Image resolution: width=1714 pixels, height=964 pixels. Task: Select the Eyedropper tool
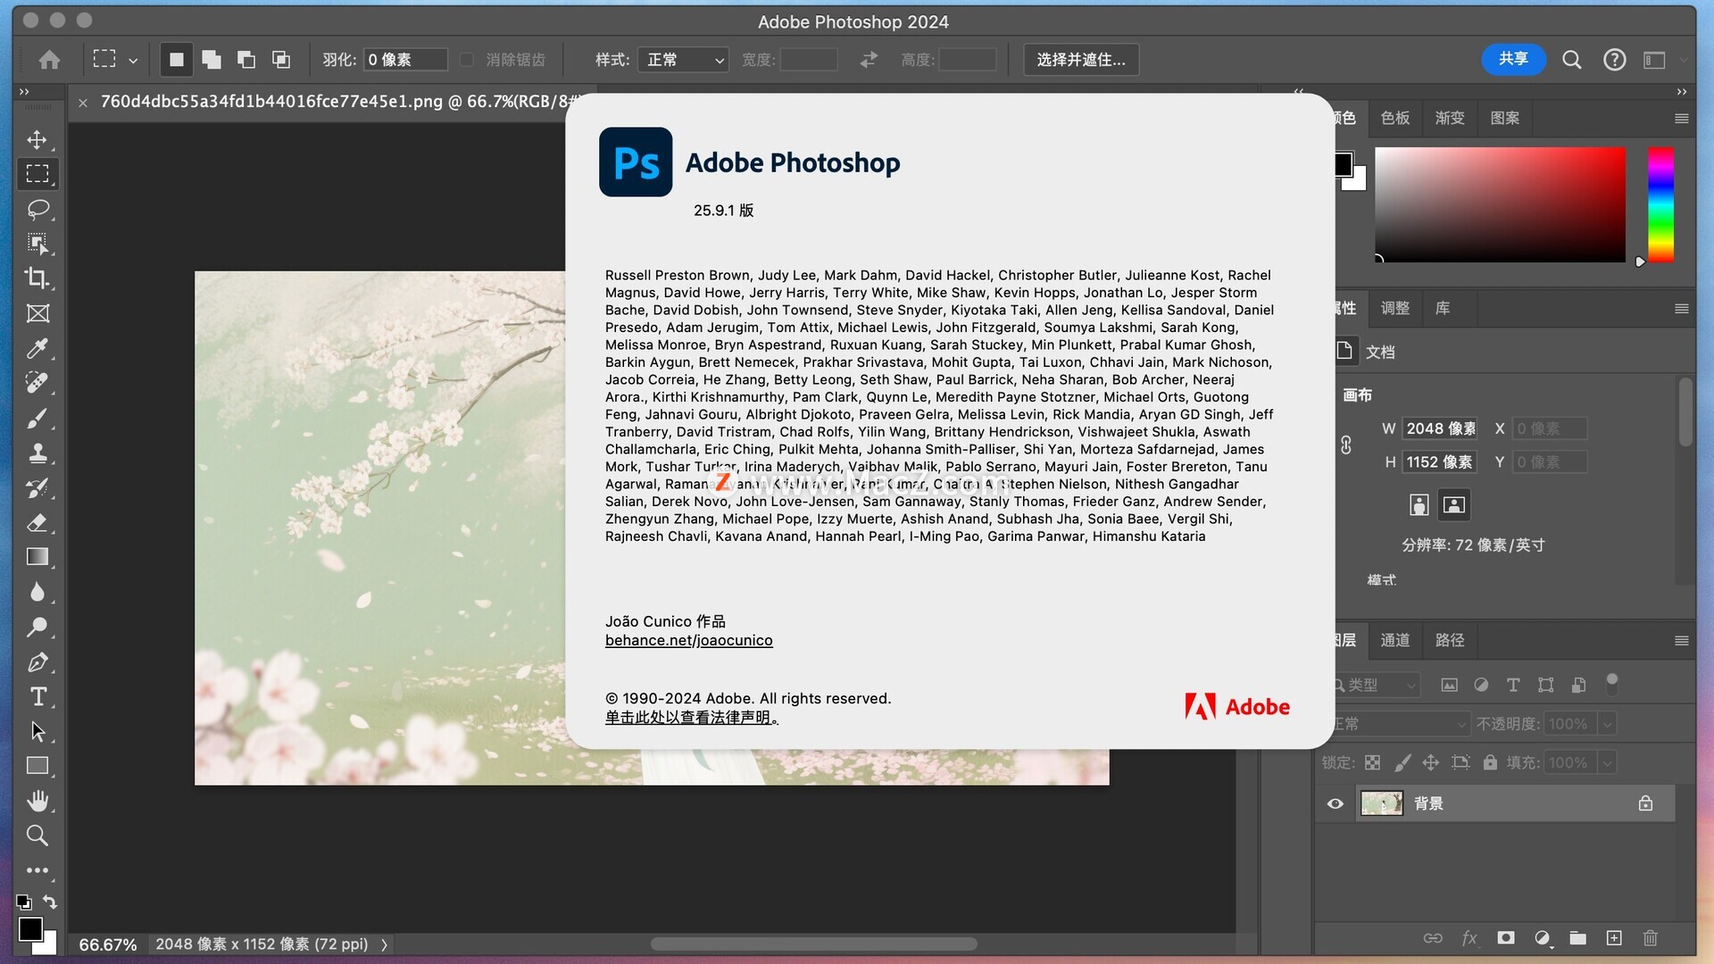coord(37,348)
